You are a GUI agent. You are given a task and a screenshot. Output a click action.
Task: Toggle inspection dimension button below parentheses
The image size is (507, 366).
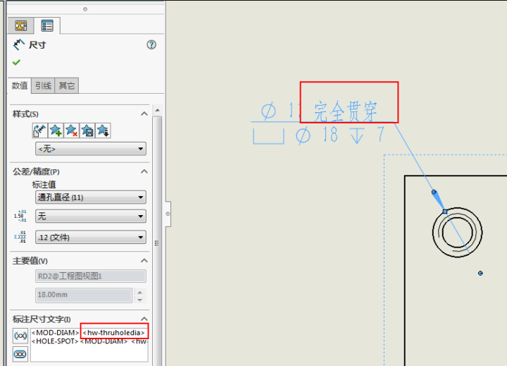click(20, 354)
